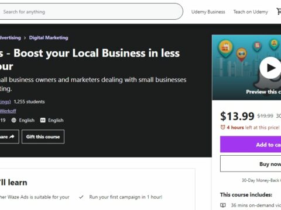The width and height of the screenshot is (281, 210).
Task: Go to Digital Marketing breadcrumb
Action: (x=49, y=37)
